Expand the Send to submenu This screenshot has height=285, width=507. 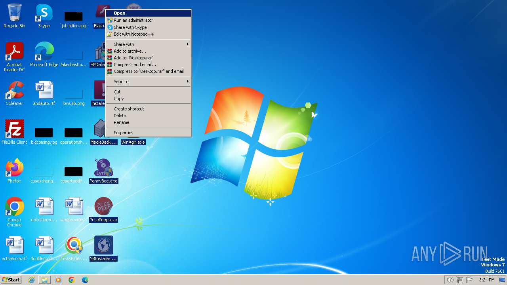click(x=149, y=82)
